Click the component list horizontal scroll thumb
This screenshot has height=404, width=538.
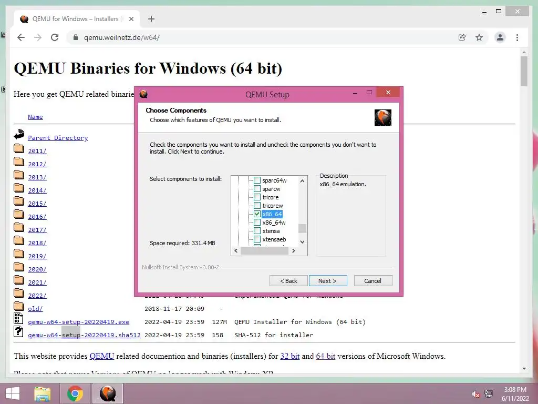tap(265, 251)
